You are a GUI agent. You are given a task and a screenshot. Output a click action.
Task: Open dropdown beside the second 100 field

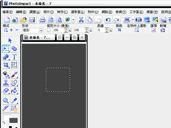tap(91, 30)
